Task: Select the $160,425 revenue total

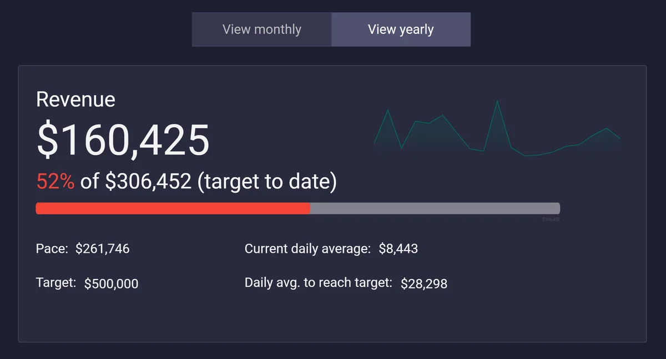Action: click(123, 140)
